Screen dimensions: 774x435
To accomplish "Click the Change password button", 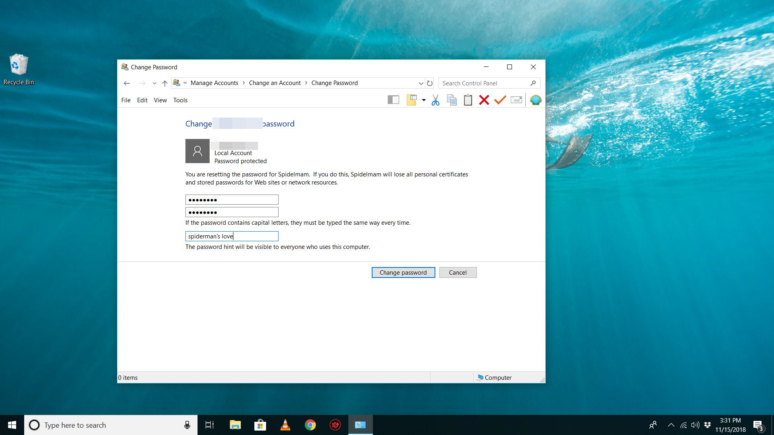I will tap(403, 272).
